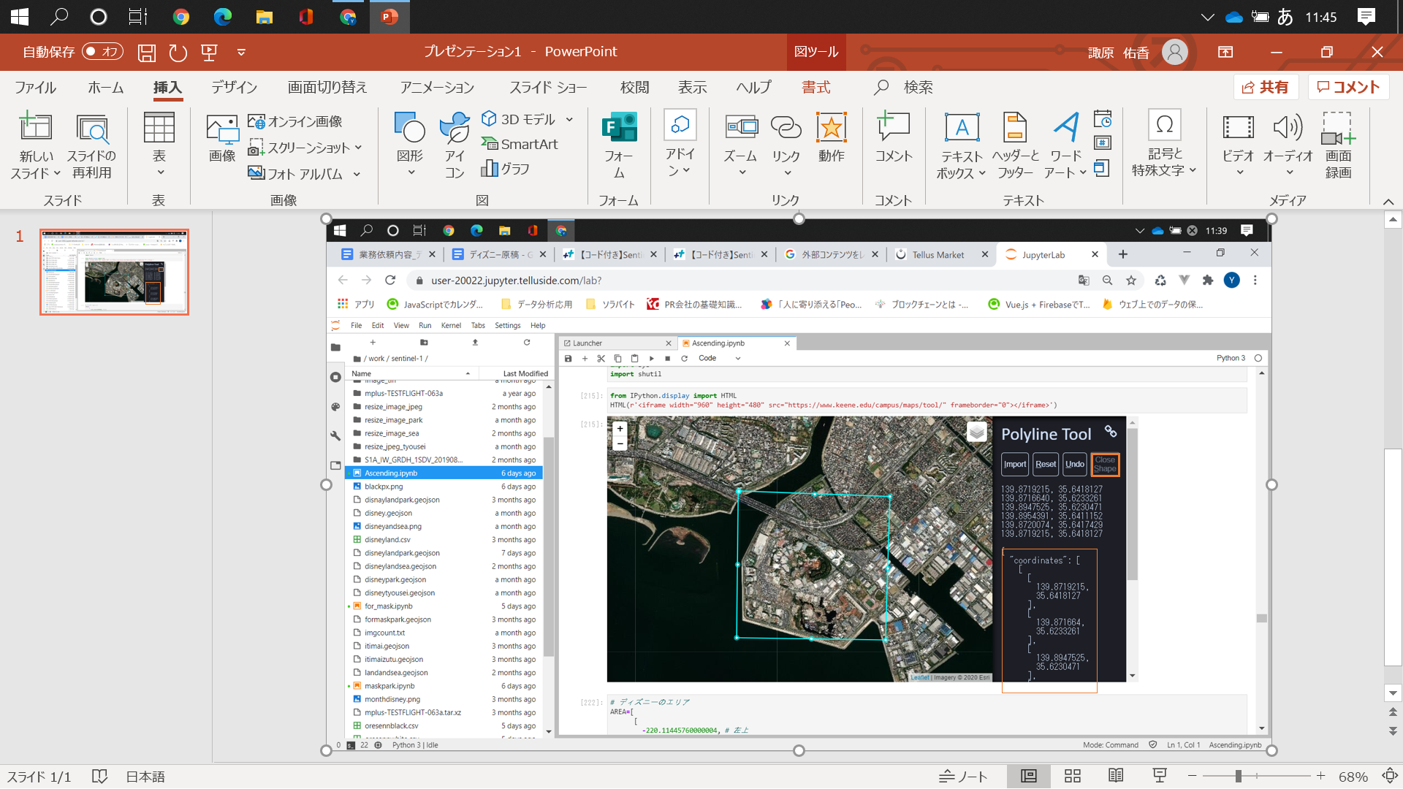
Task: Start slide show from status bar
Action: 1160,776
